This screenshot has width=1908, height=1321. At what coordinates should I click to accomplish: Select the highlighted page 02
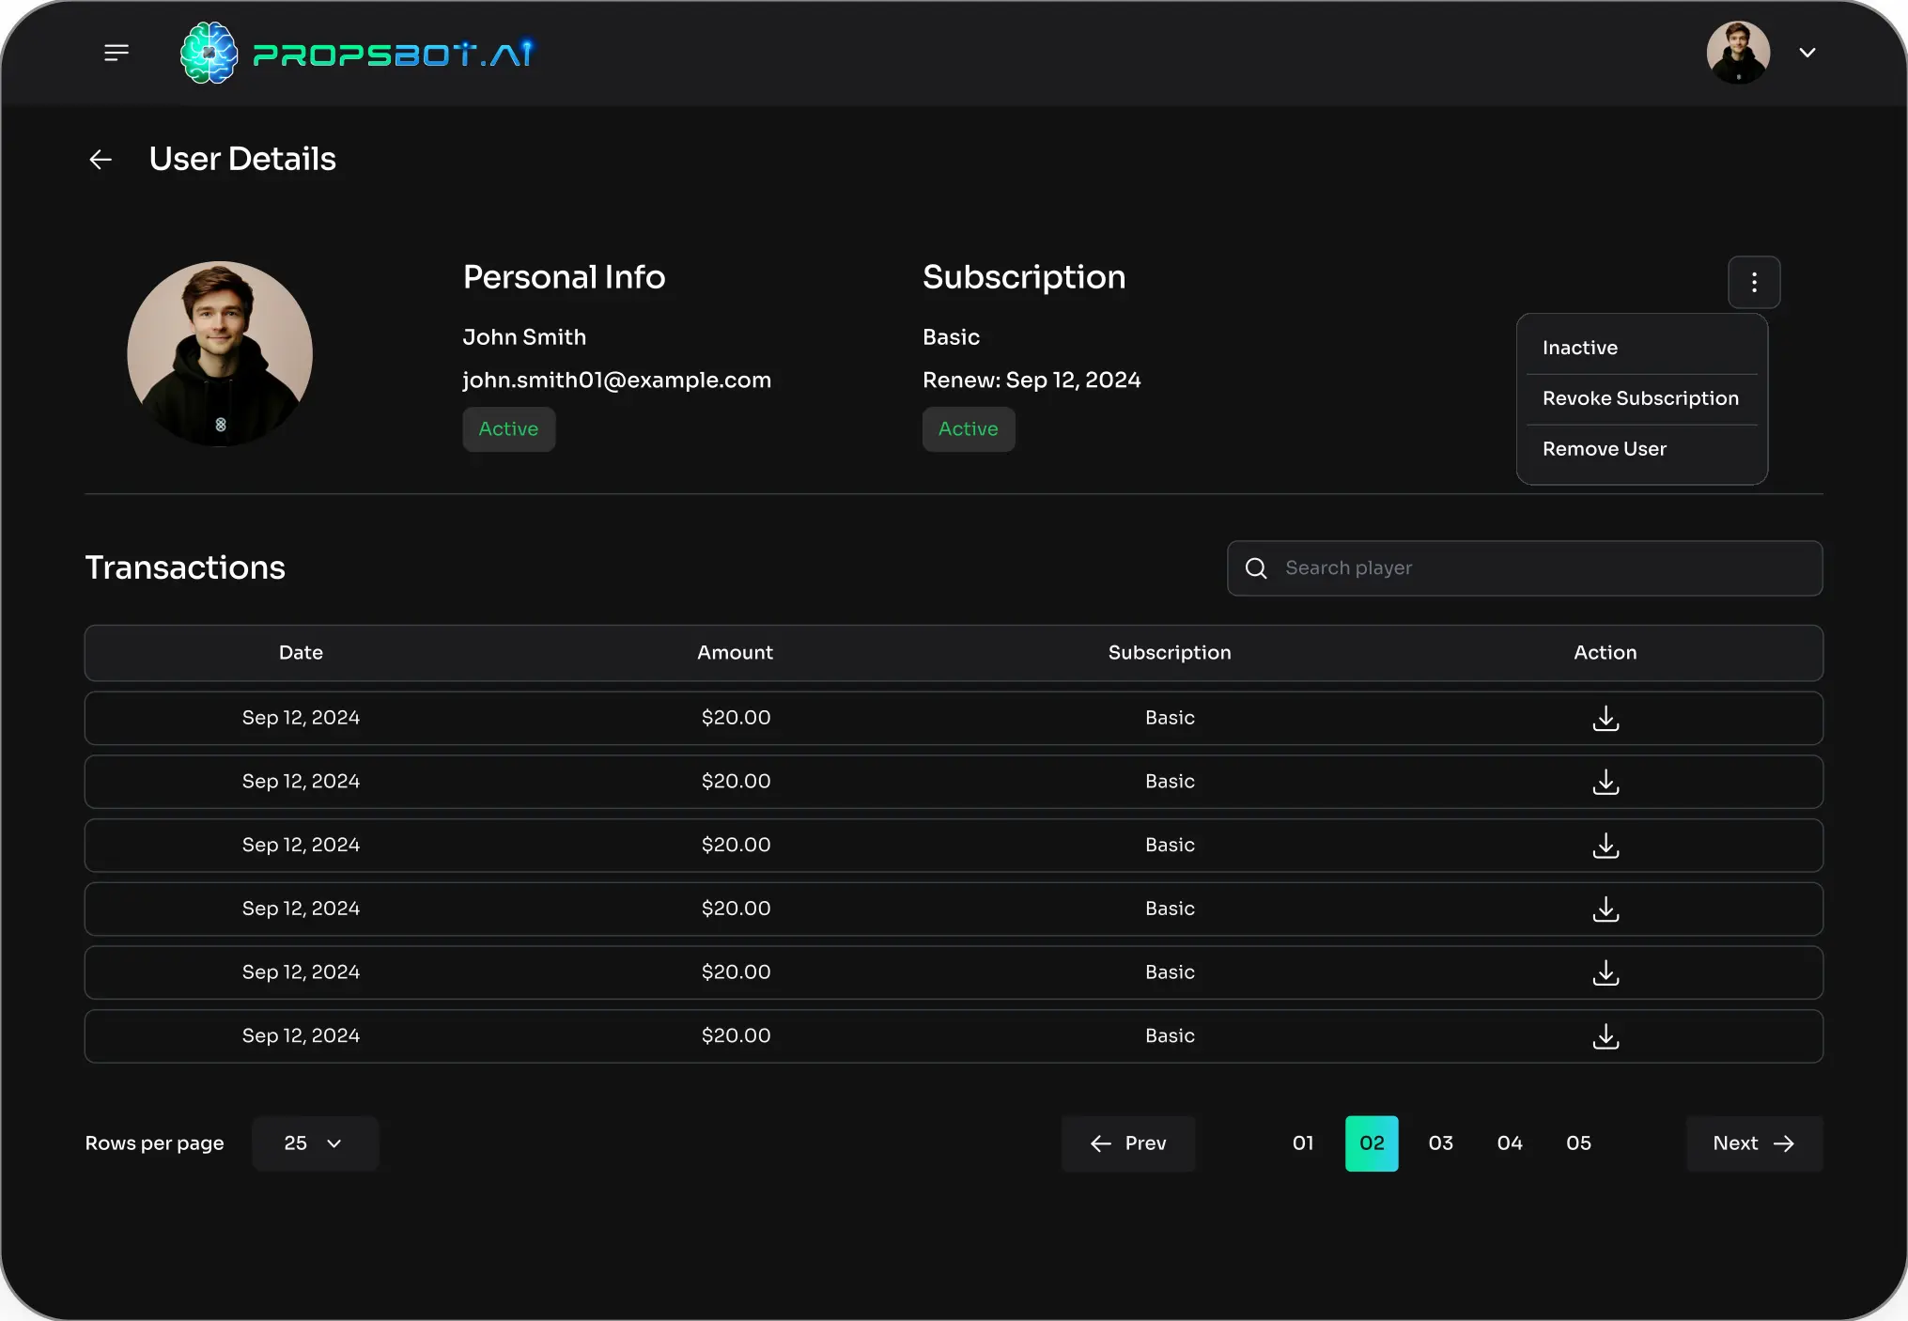pyautogui.click(x=1372, y=1143)
